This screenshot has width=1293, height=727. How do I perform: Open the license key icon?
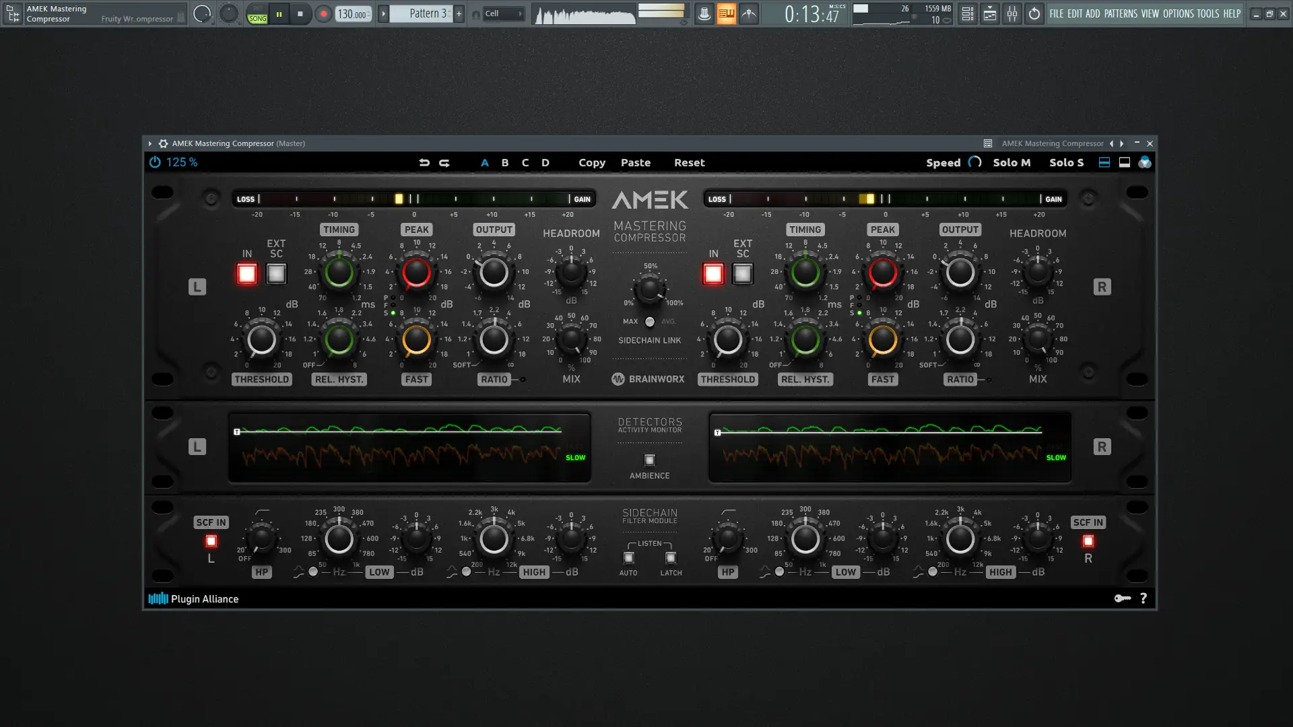1122,598
